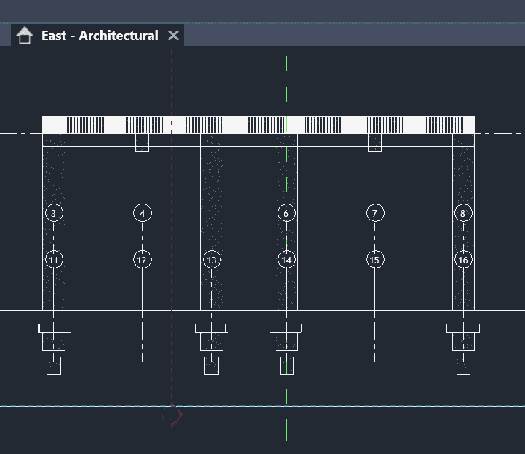Screen dimensions: 525x454
Task: Select grid bubble number 15
Action: point(374,260)
